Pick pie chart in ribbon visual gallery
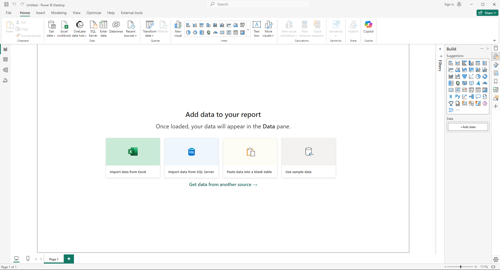Image resolution: width=500 pixels, height=270 pixels. pyautogui.click(x=188, y=32)
